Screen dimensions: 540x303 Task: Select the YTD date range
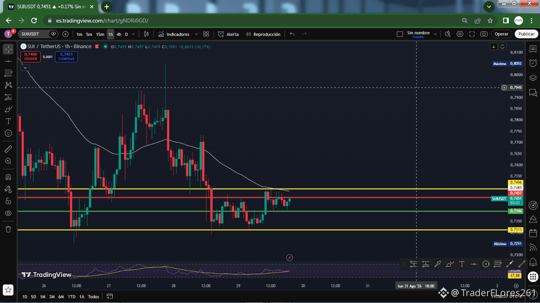point(72,297)
